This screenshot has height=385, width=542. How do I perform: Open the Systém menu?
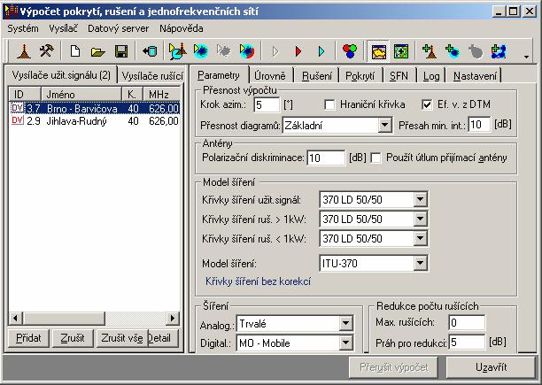click(x=23, y=28)
